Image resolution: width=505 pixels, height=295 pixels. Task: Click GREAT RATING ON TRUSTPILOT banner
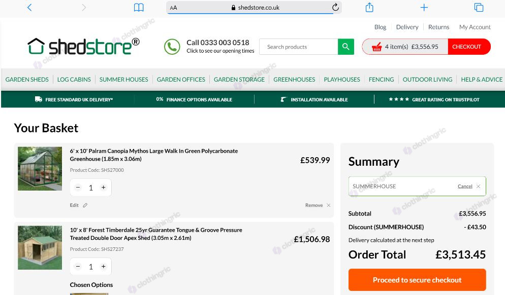(x=446, y=100)
